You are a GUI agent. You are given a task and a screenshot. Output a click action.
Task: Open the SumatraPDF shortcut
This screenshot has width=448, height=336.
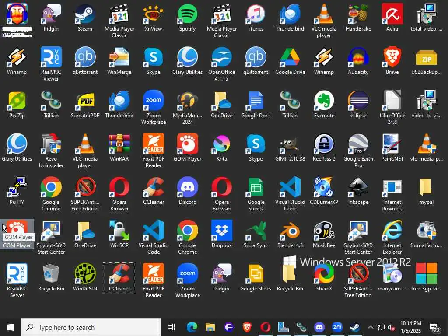coord(85,105)
